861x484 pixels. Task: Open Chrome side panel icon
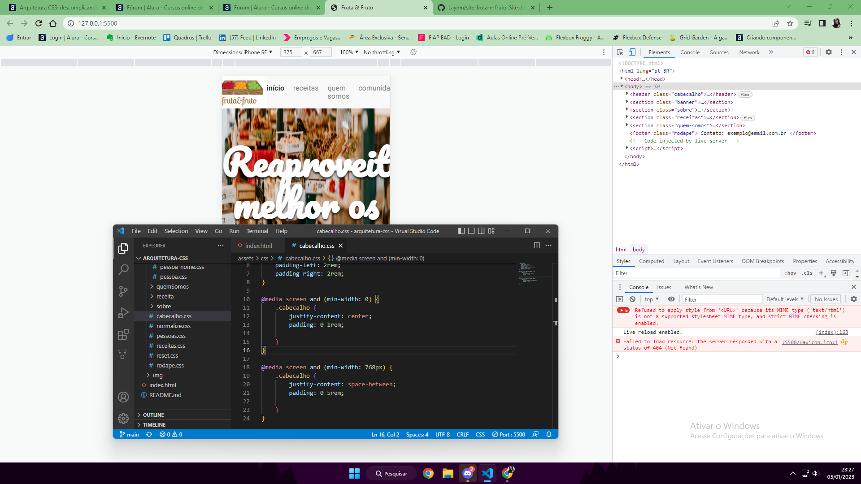tap(822, 23)
